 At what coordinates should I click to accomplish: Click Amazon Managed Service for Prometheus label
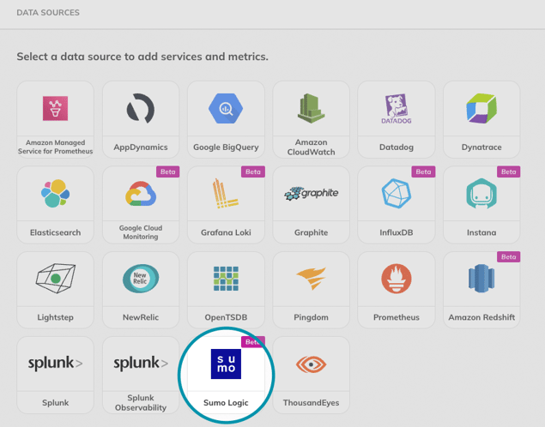(55, 147)
